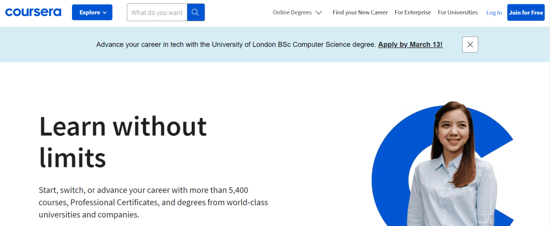Dismiss the announcement banner with X
Viewport: 550px width, 226px height.
470,45
